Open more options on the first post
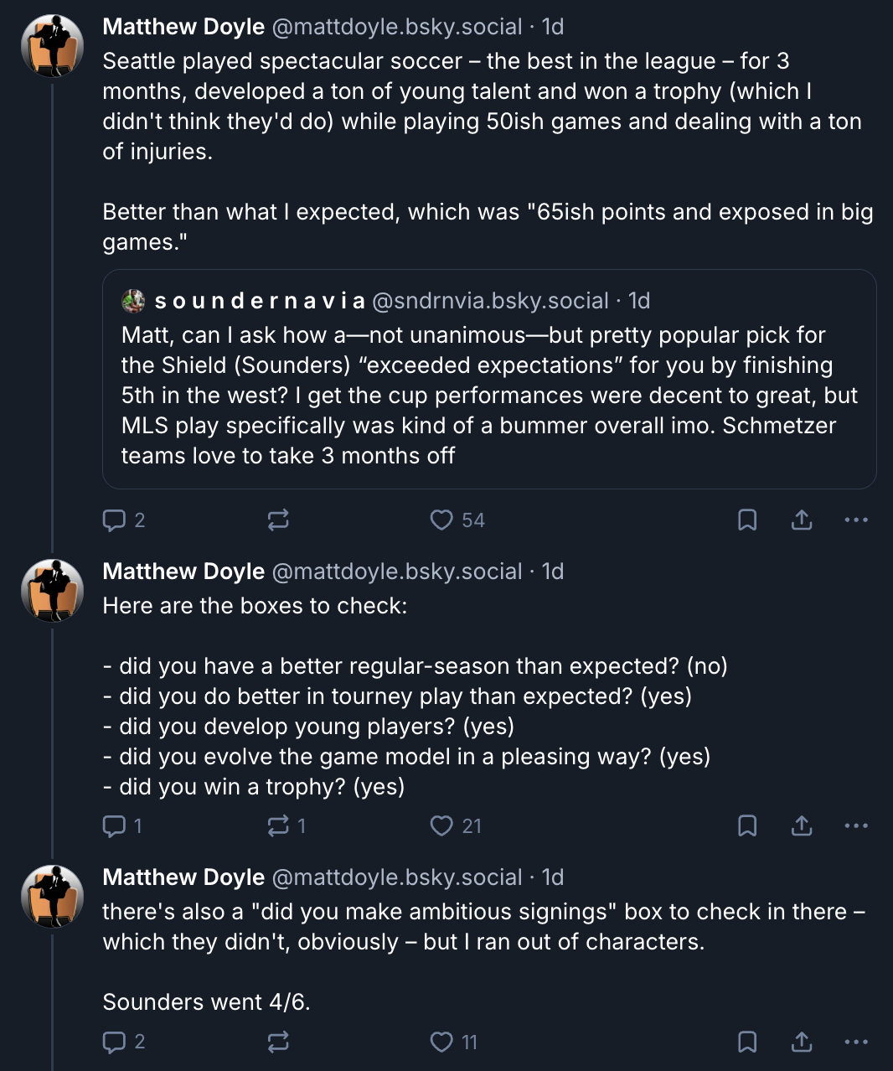Image resolution: width=893 pixels, height=1071 pixels. tap(856, 520)
